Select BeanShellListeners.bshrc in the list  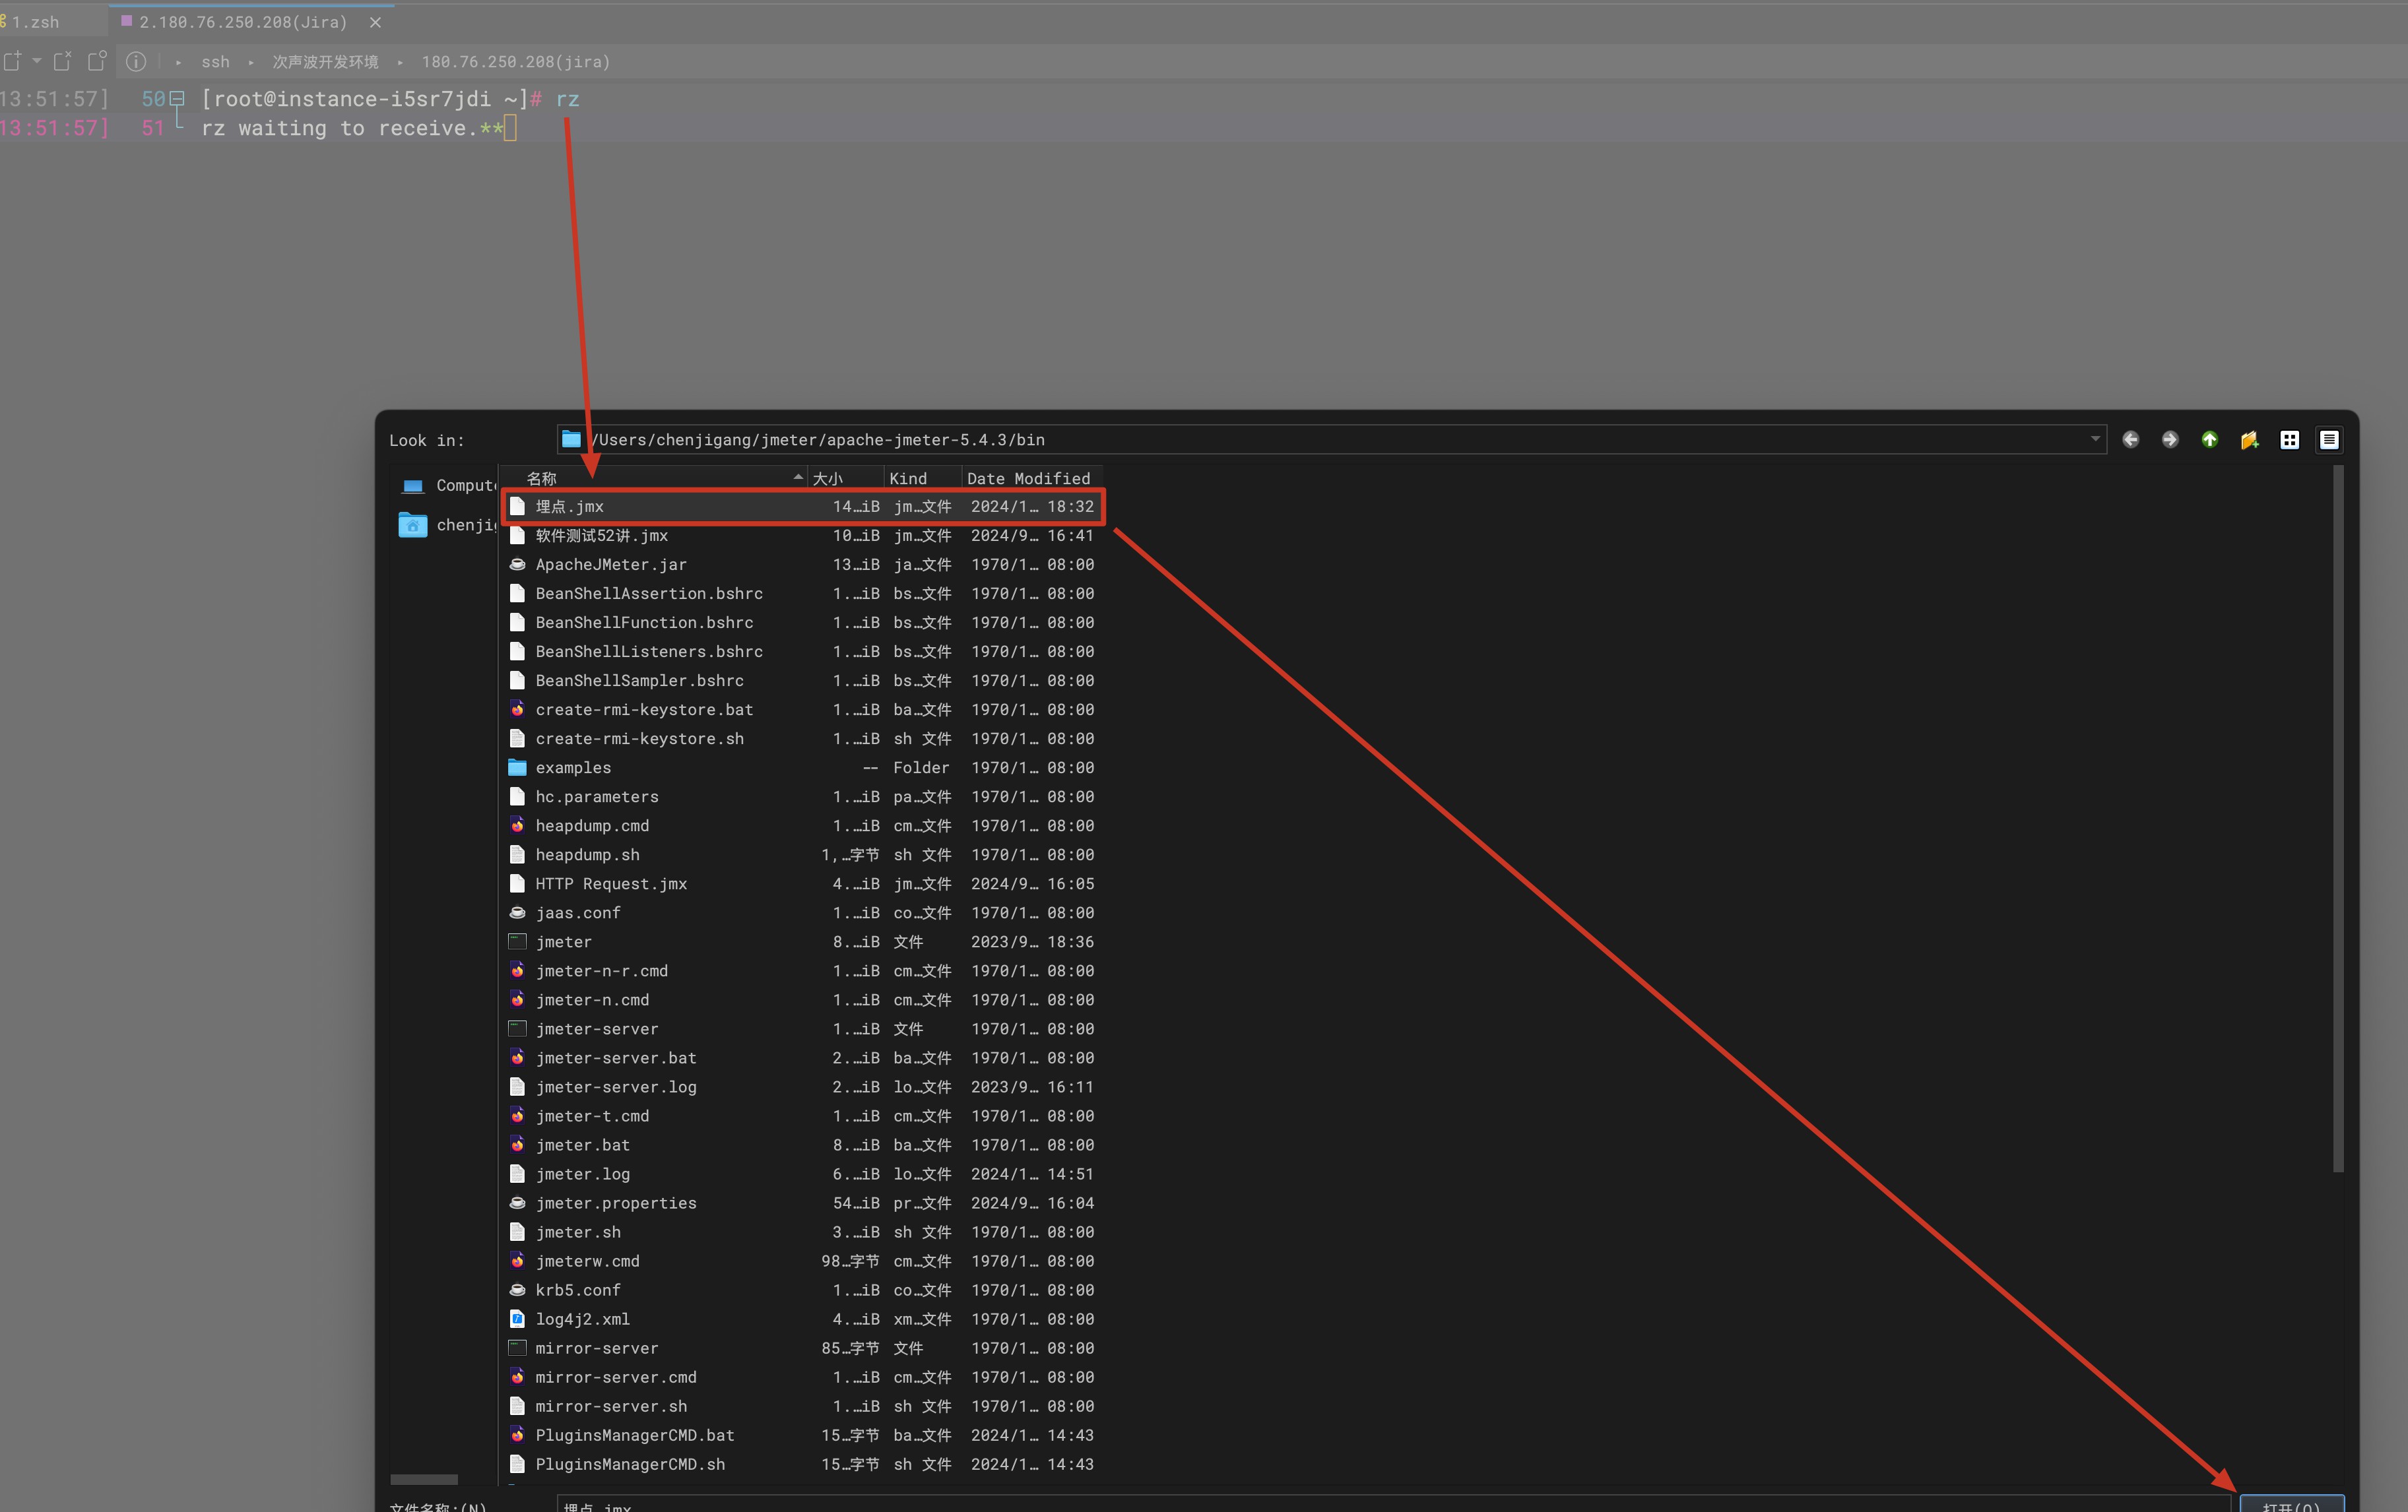[x=802, y=652]
